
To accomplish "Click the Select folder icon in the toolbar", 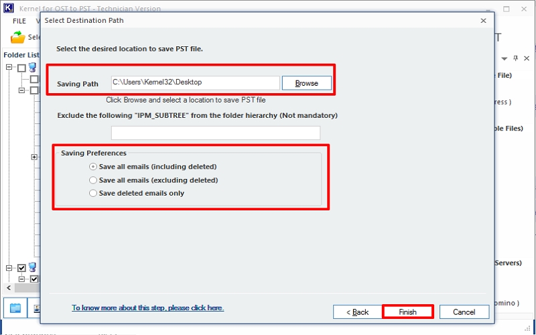I will [x=17, y=38].
